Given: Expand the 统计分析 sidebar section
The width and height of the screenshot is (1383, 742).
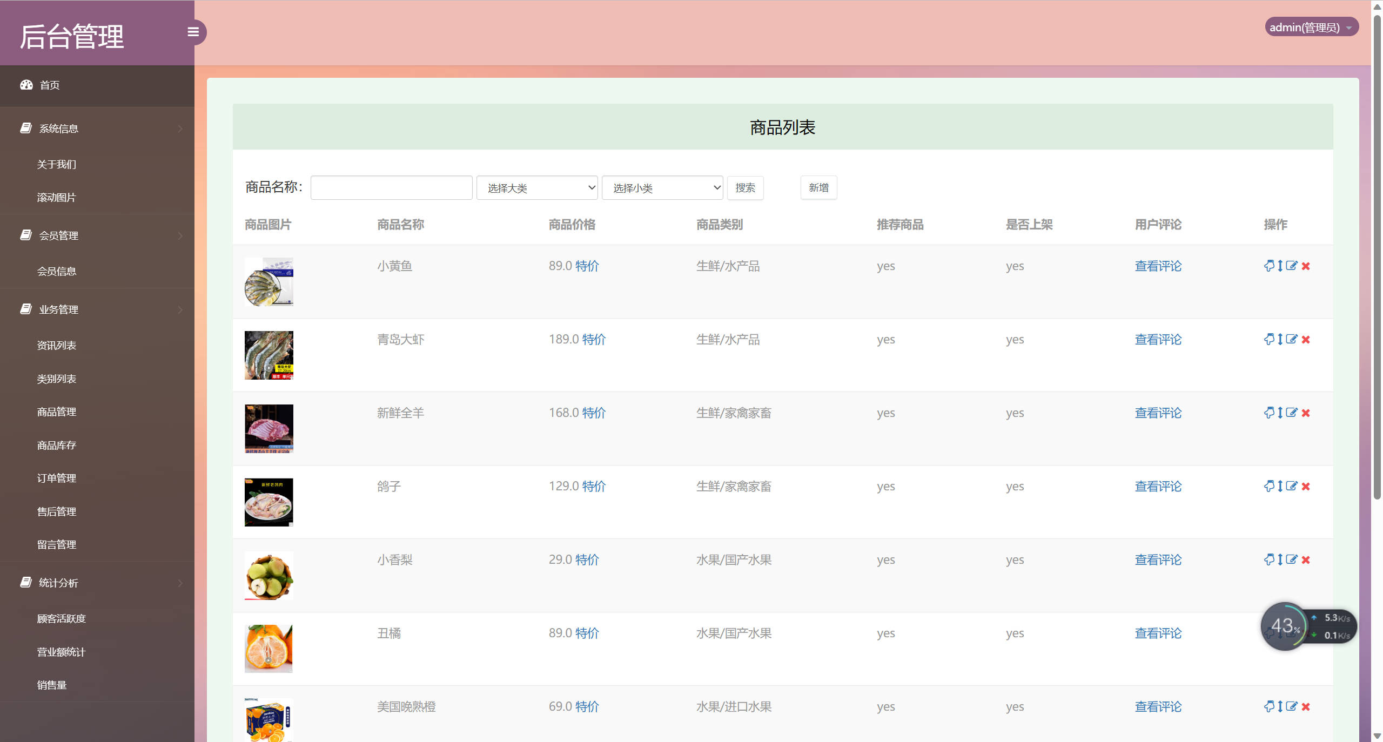Looking at the screenshot, I should pos(58,583).
